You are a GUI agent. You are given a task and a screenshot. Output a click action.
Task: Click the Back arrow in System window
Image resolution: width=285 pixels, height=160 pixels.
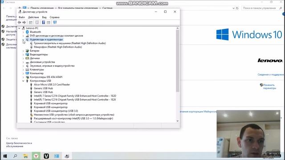coord(4,8)
